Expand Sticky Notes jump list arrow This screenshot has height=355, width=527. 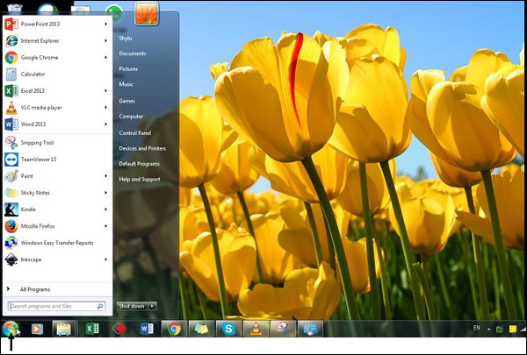click(106, 193)
